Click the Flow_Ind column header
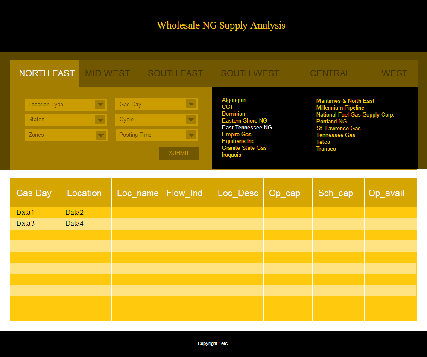Viewport: 427px width, 357px height. (x=187, y=193)
